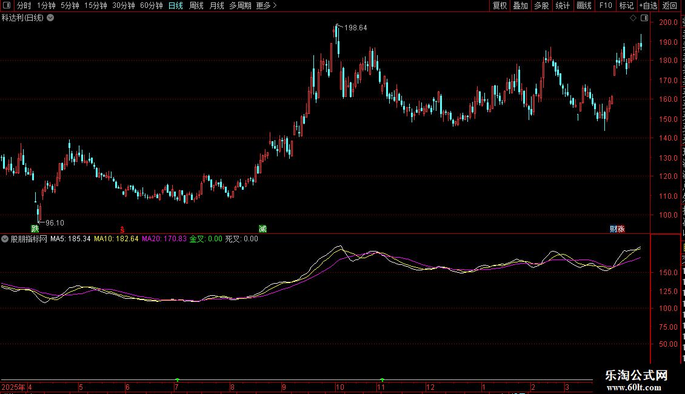Expand the 更多 more periods menu

point(267,5)
